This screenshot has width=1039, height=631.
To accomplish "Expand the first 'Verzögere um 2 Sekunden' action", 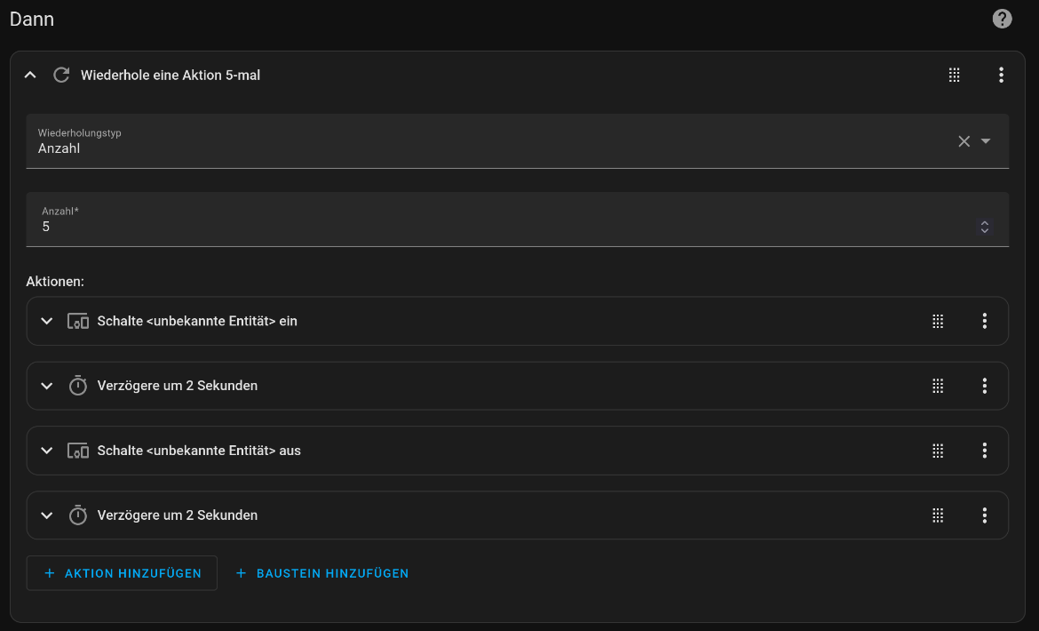I will (x=47, y=386).
